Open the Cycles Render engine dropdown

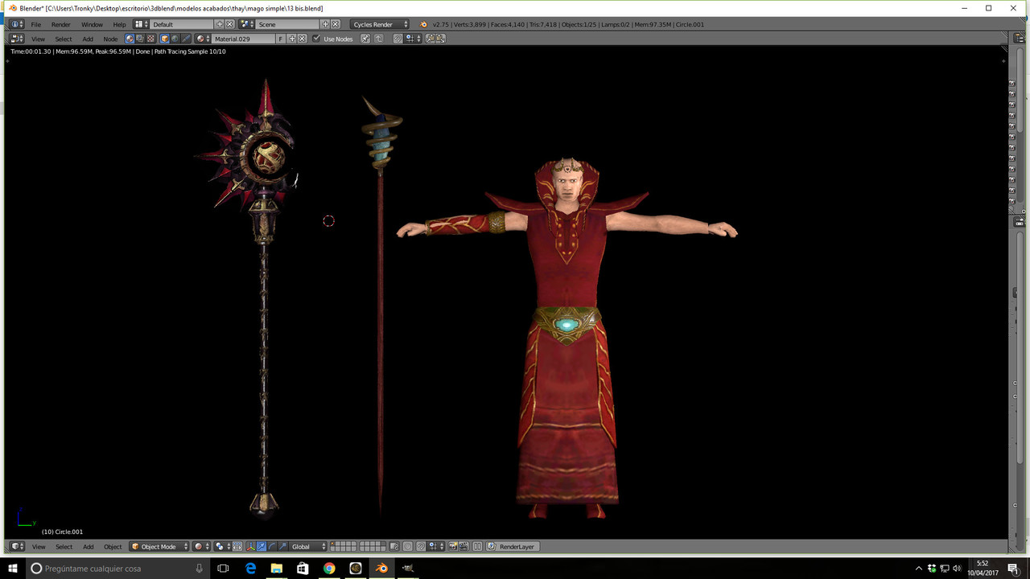380,24
